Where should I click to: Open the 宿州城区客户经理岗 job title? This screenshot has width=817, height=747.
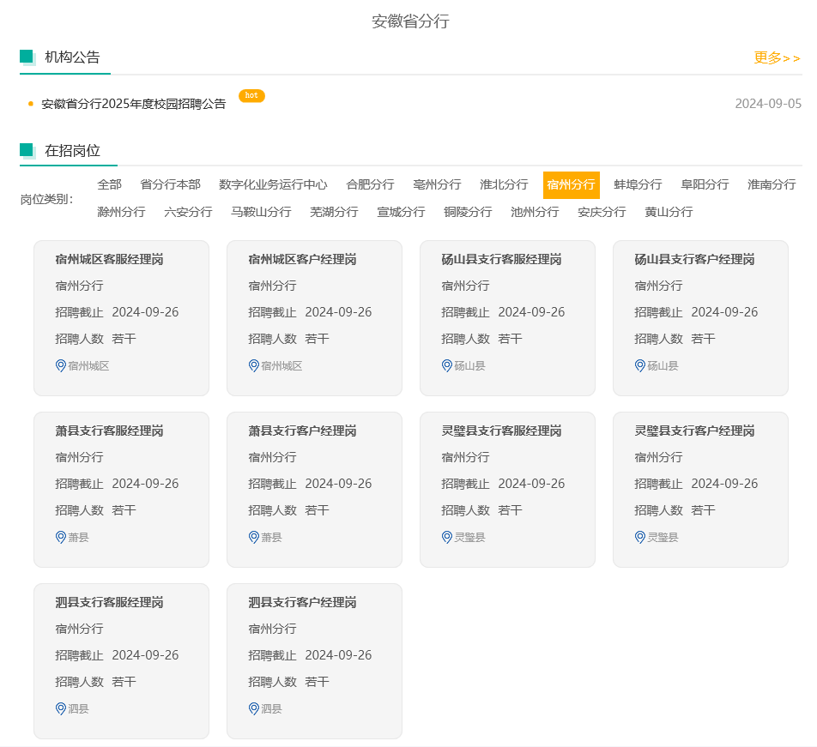pos(302,259)
